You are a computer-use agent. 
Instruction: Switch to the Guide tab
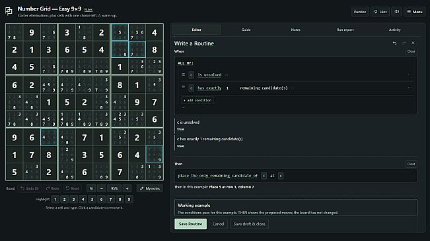[246, 30]
